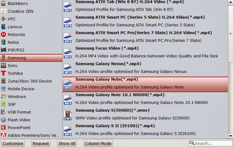Open the Customize button
The width and height of the screenshot is (233, 147).
13,143
